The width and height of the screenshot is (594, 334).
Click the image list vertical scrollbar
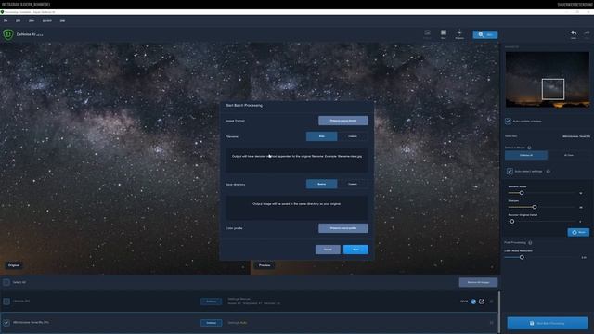point(499,312)
